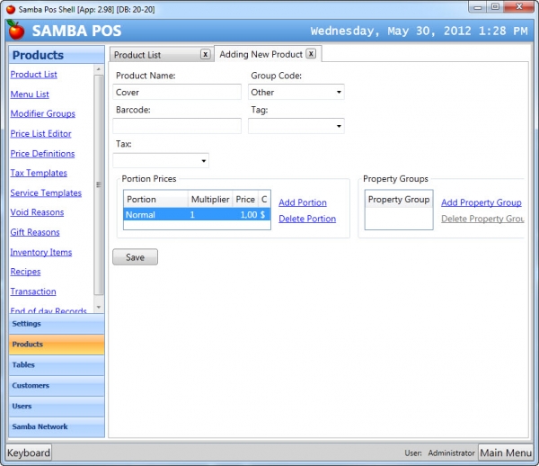Open Tax Templates link
The width and height of the screenshot is (539, 466).
pyautogui.click(x=39, y=173)
